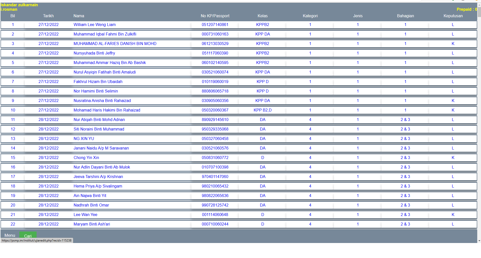Click the Prepaid balance text

point(466,9)
